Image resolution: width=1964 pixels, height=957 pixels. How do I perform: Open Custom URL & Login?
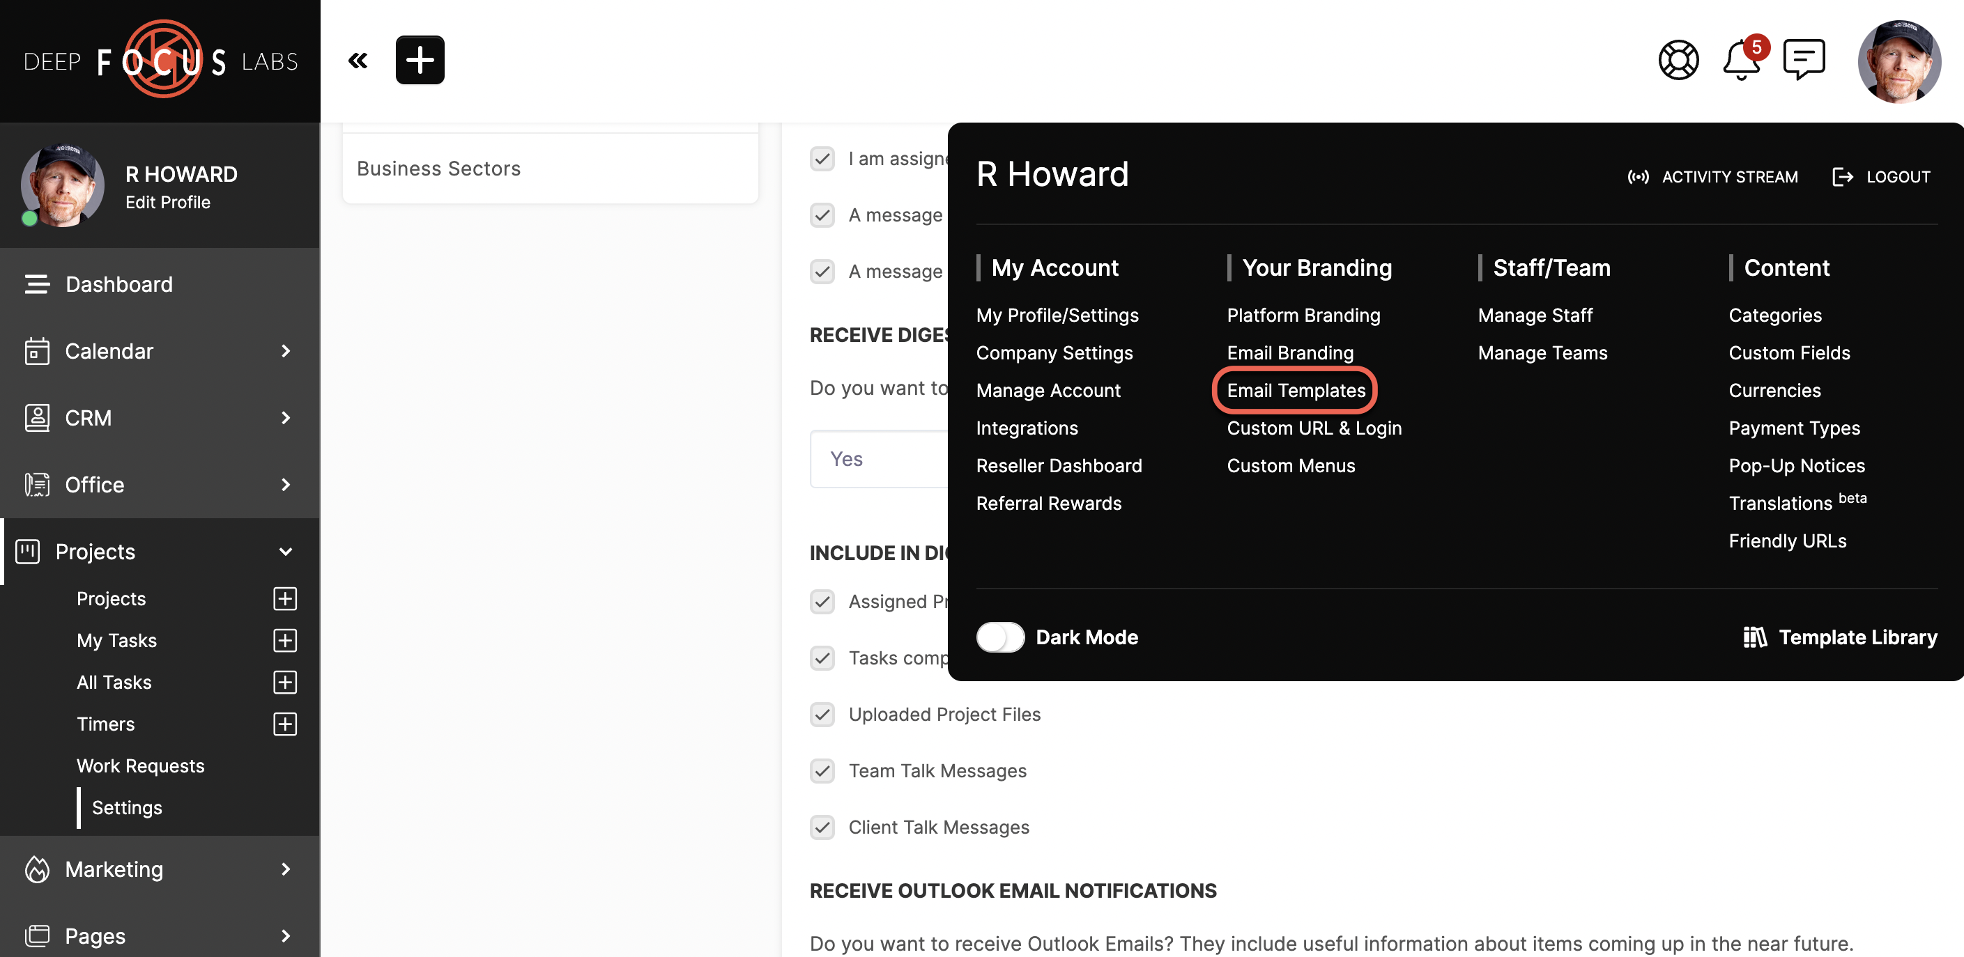click(x=1314, y=428)
